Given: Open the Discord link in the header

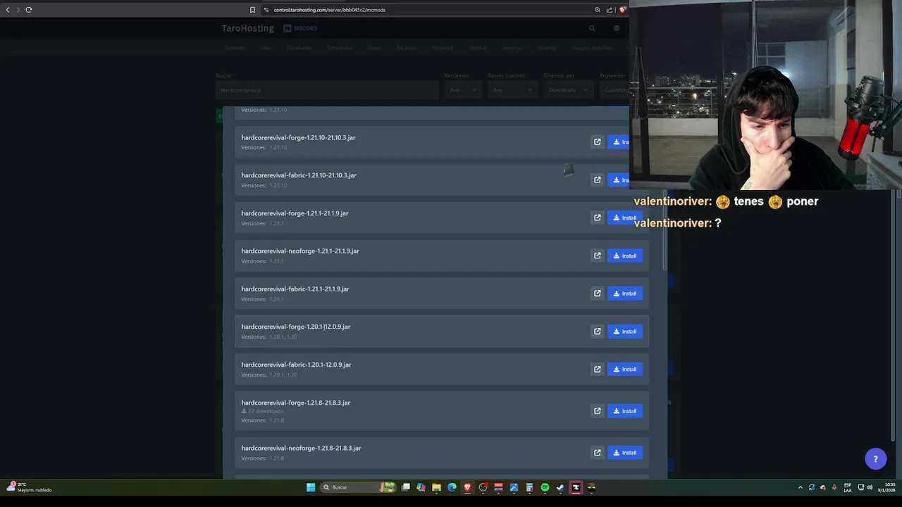Looking at the screenshot, I should (x=300, y=28).
